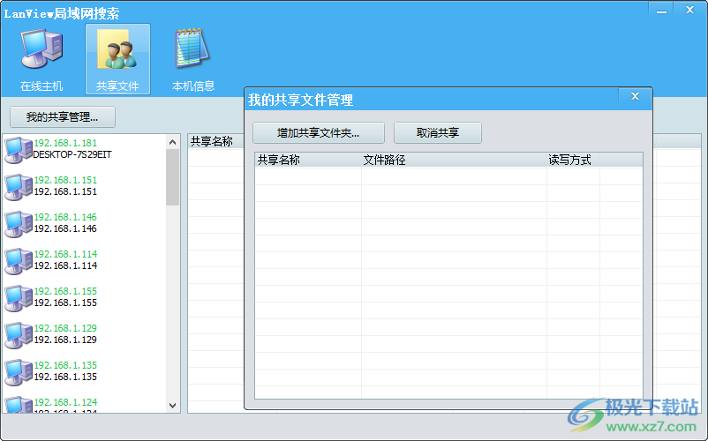Screen dimensions: 708x441
Task: Select the computer icon for DESKTOP-7S29EIT
Action: click(18, 150)
